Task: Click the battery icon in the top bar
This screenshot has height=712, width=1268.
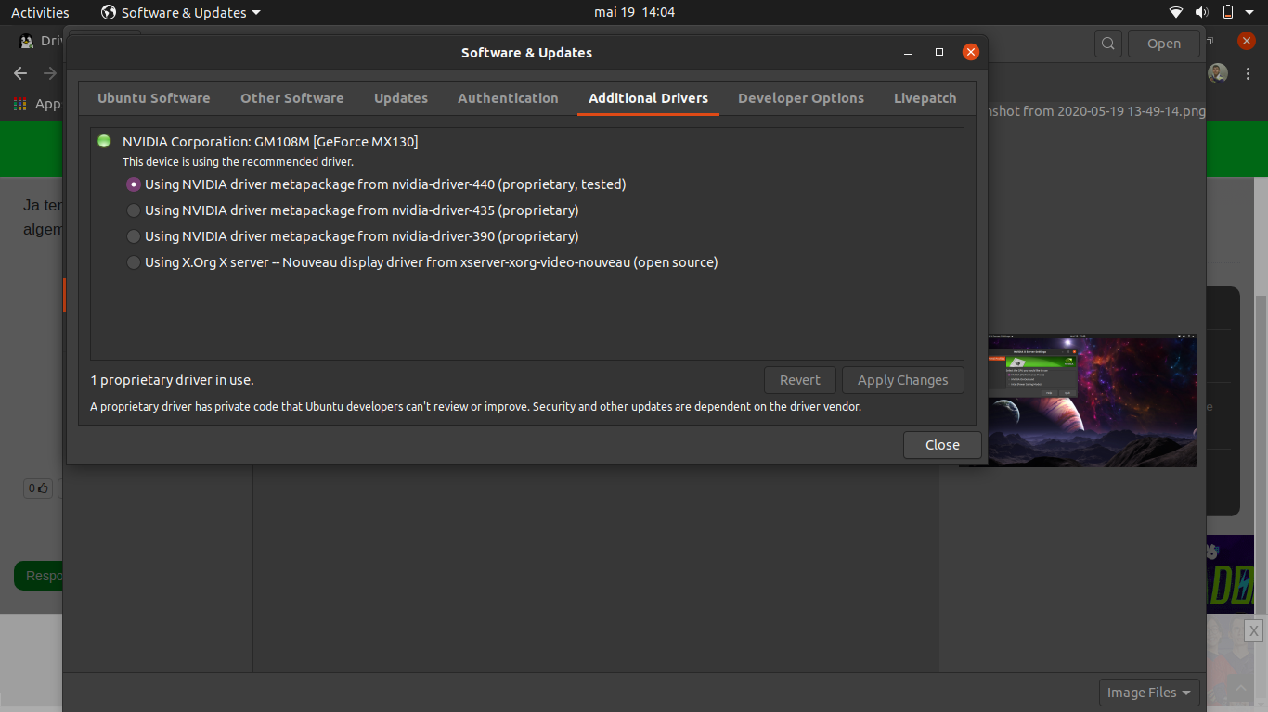Action: pyautogui.click(x=1227, y=12)
